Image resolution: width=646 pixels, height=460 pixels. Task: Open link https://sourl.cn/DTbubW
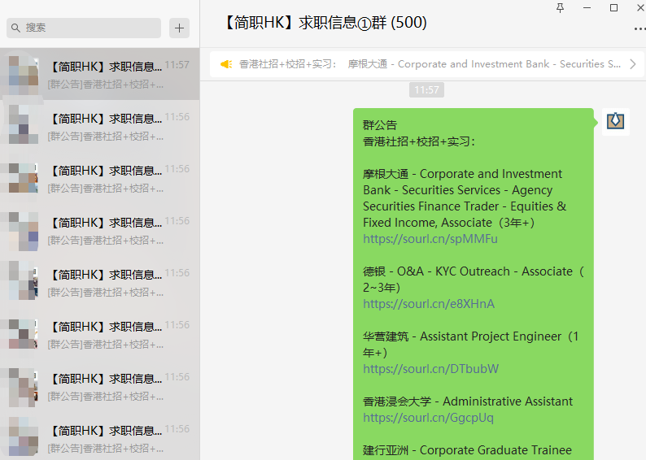tap(430, 369)
